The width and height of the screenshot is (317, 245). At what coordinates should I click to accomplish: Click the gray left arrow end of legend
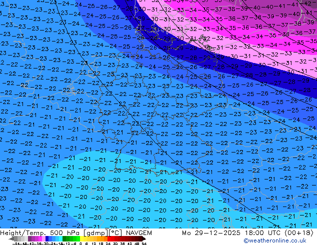click(x=11, y=239)
